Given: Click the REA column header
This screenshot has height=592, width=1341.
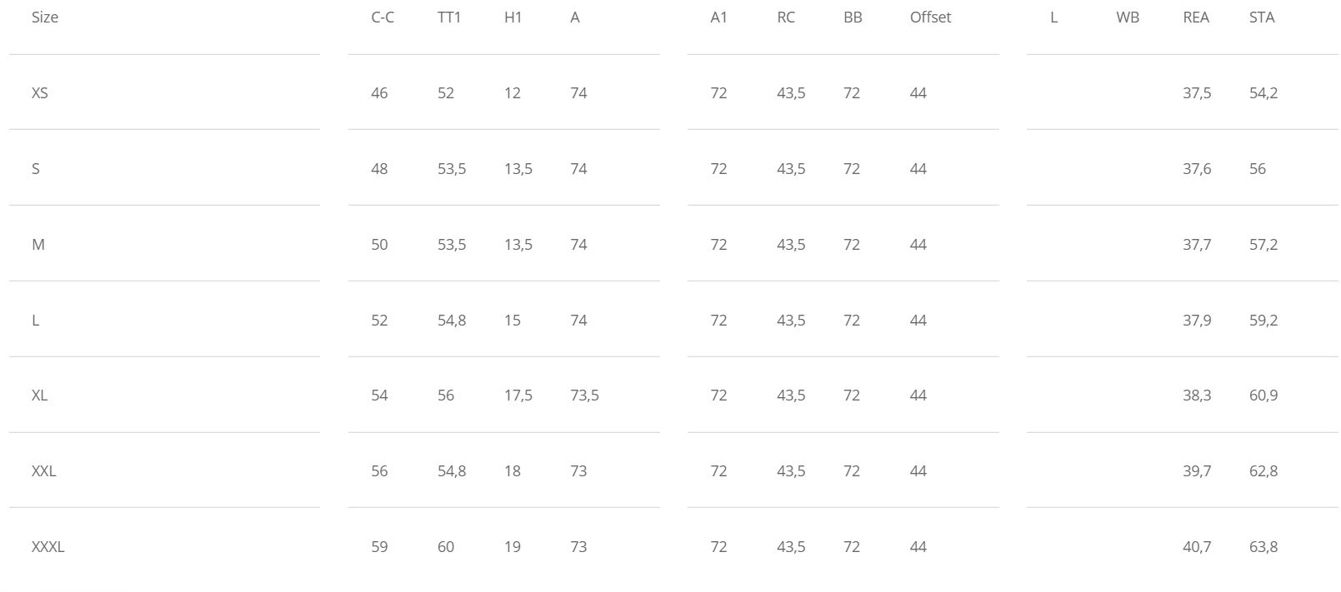Looking at the screenshot, I should 1196,17.
